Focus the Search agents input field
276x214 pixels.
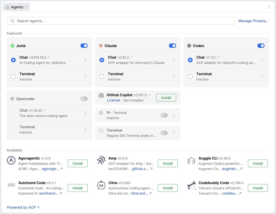[x=121, y=21]
